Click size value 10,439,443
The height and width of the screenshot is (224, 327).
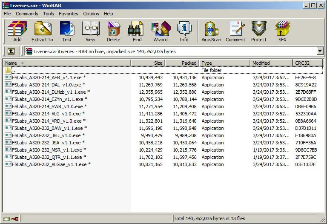[x=151, y=78]
